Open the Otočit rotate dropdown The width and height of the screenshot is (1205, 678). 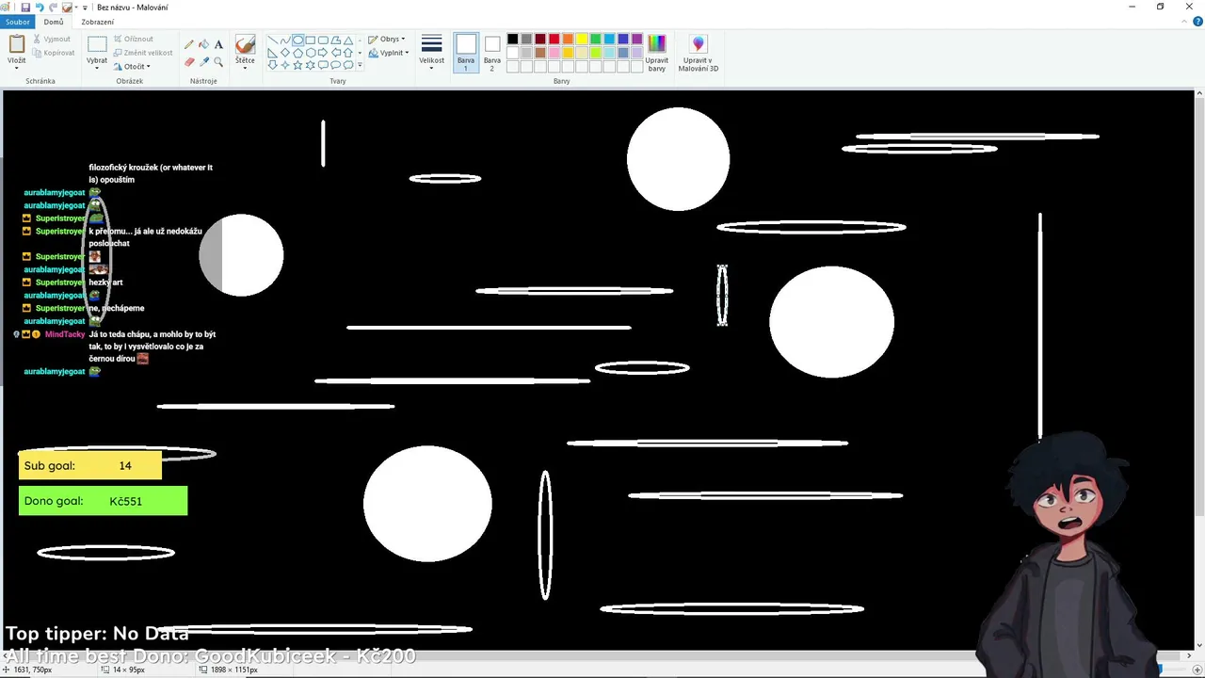pyautogui.click(x=133, y=67)
